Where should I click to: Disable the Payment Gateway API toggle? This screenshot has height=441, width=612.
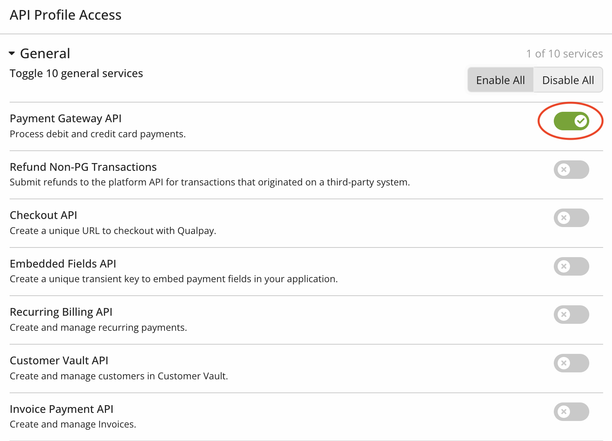[571, 121]
